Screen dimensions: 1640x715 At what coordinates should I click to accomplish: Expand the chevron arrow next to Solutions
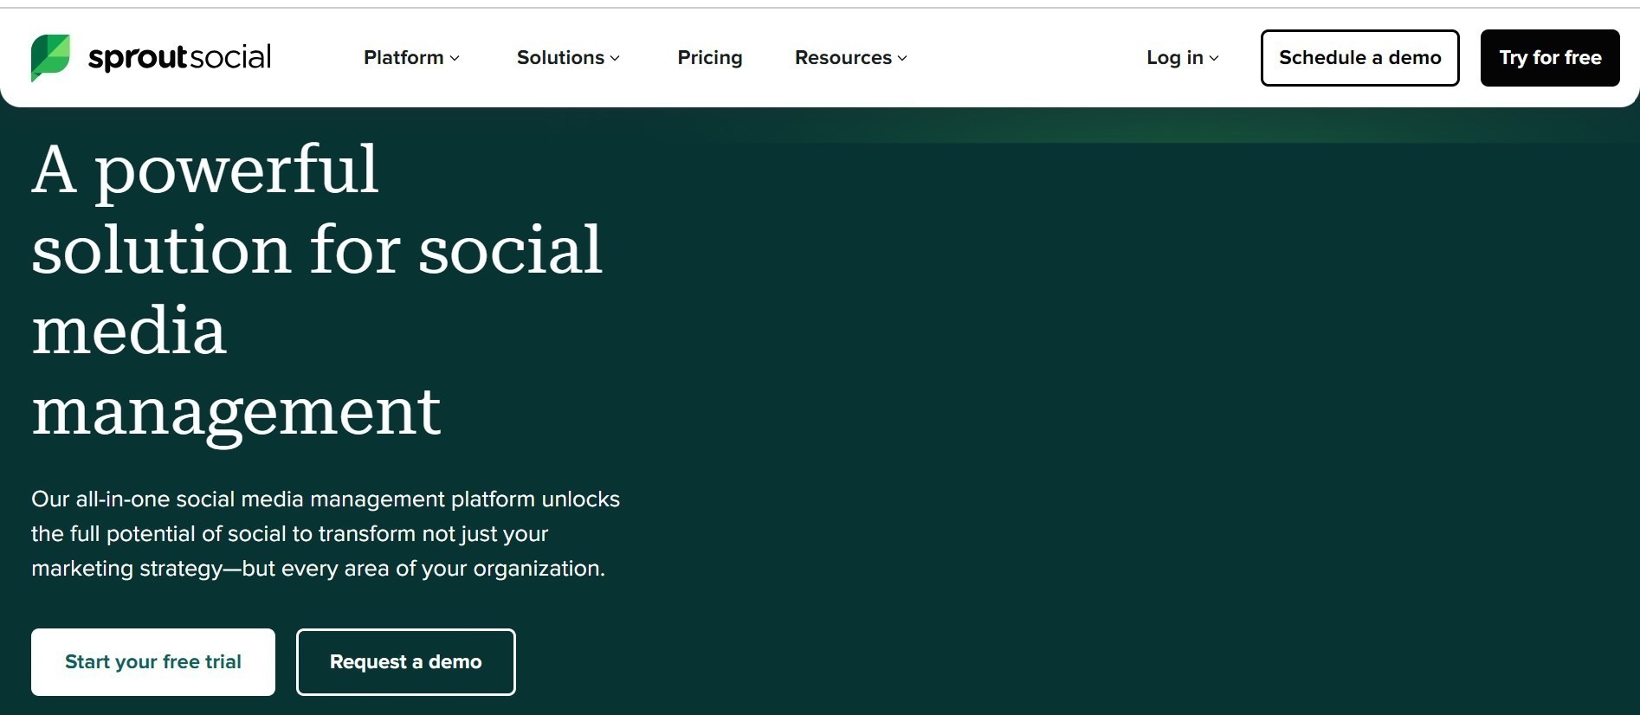coord(616,58)
